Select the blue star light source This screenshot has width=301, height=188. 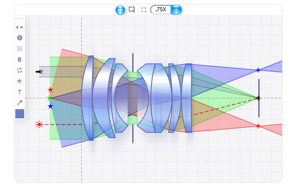click(x=50, y=106)
